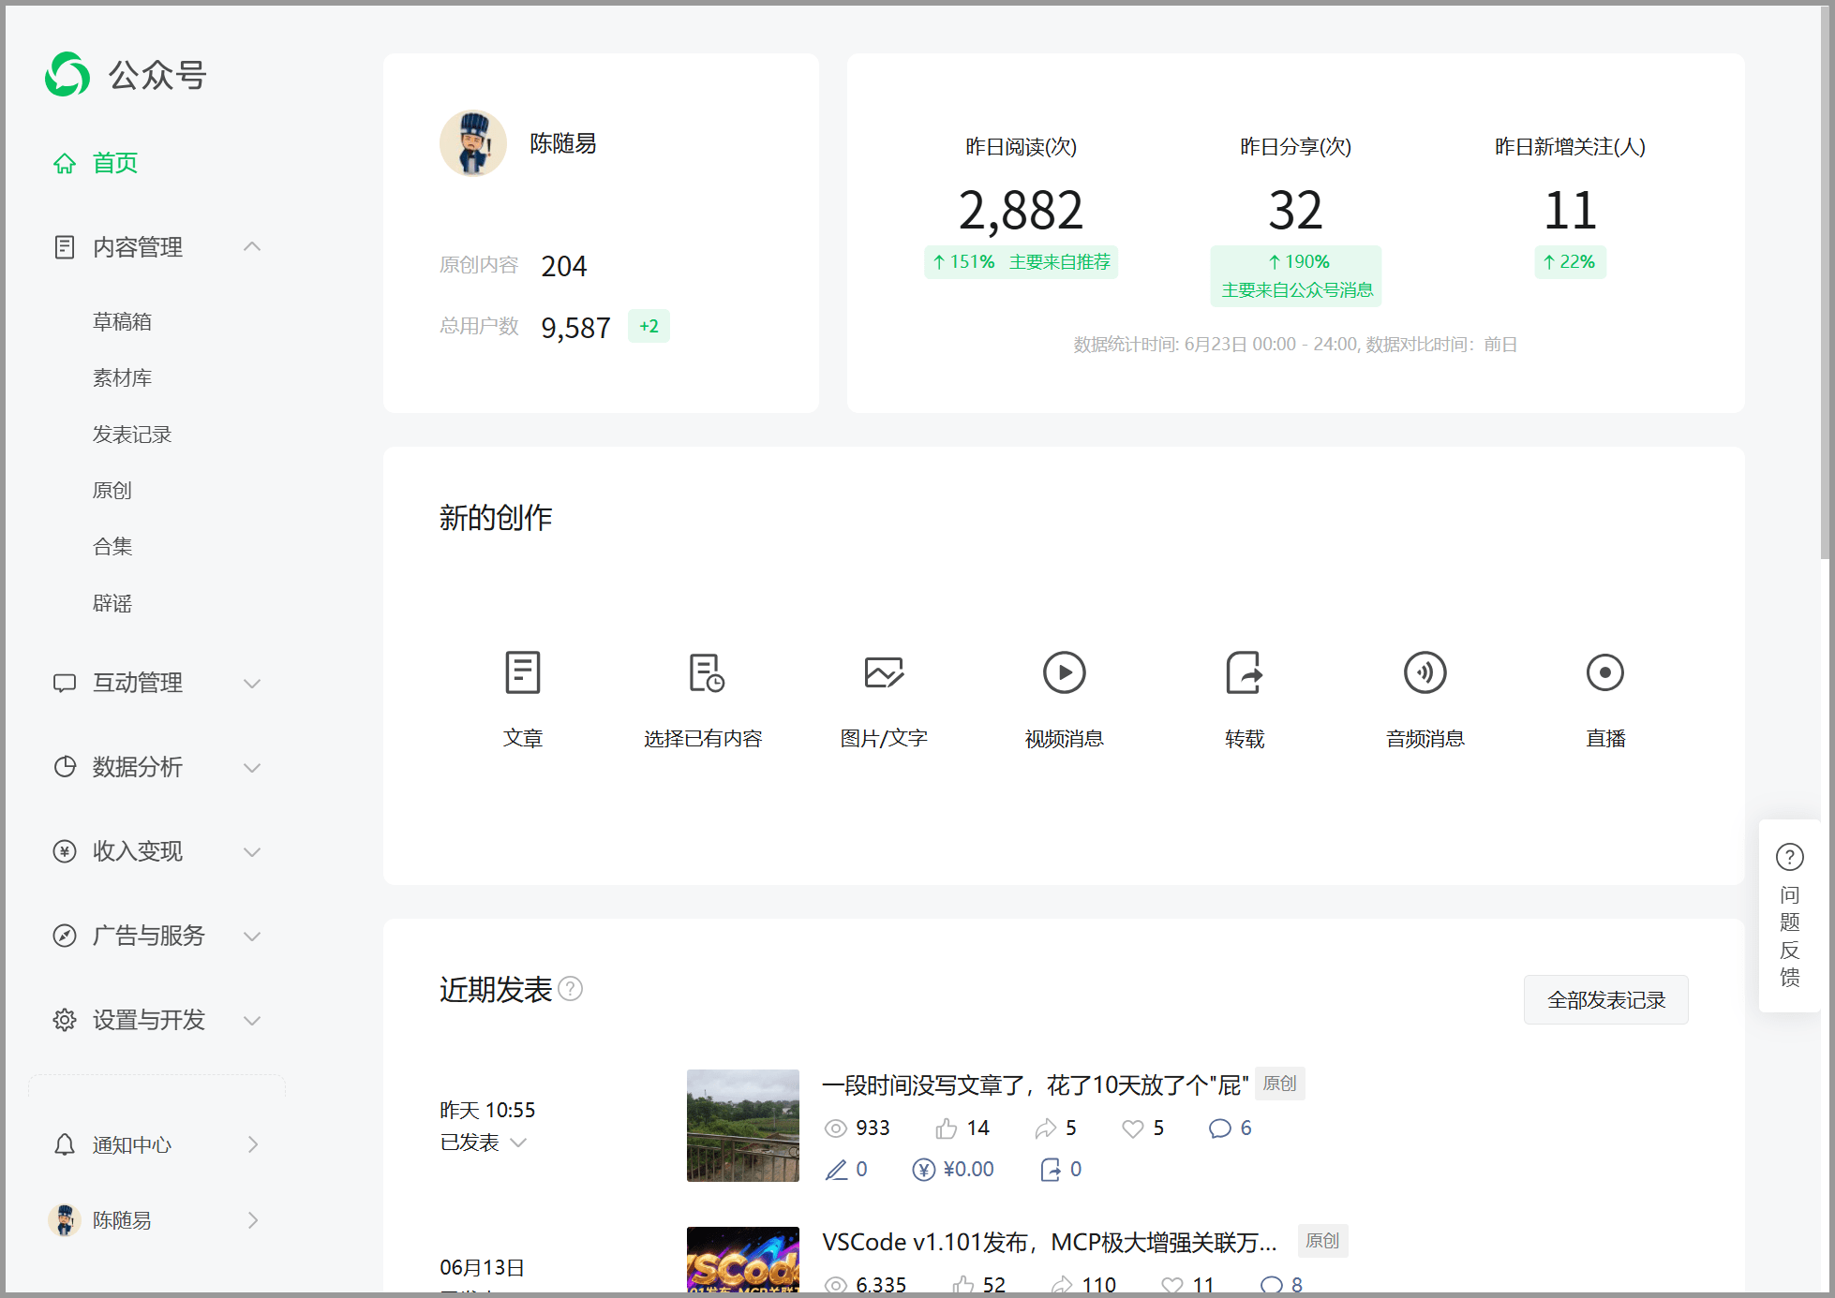This screenshot has width=1835, height=1298.
Task: Click the heart icon on the 屁 article
Action: (1132, 1128)
